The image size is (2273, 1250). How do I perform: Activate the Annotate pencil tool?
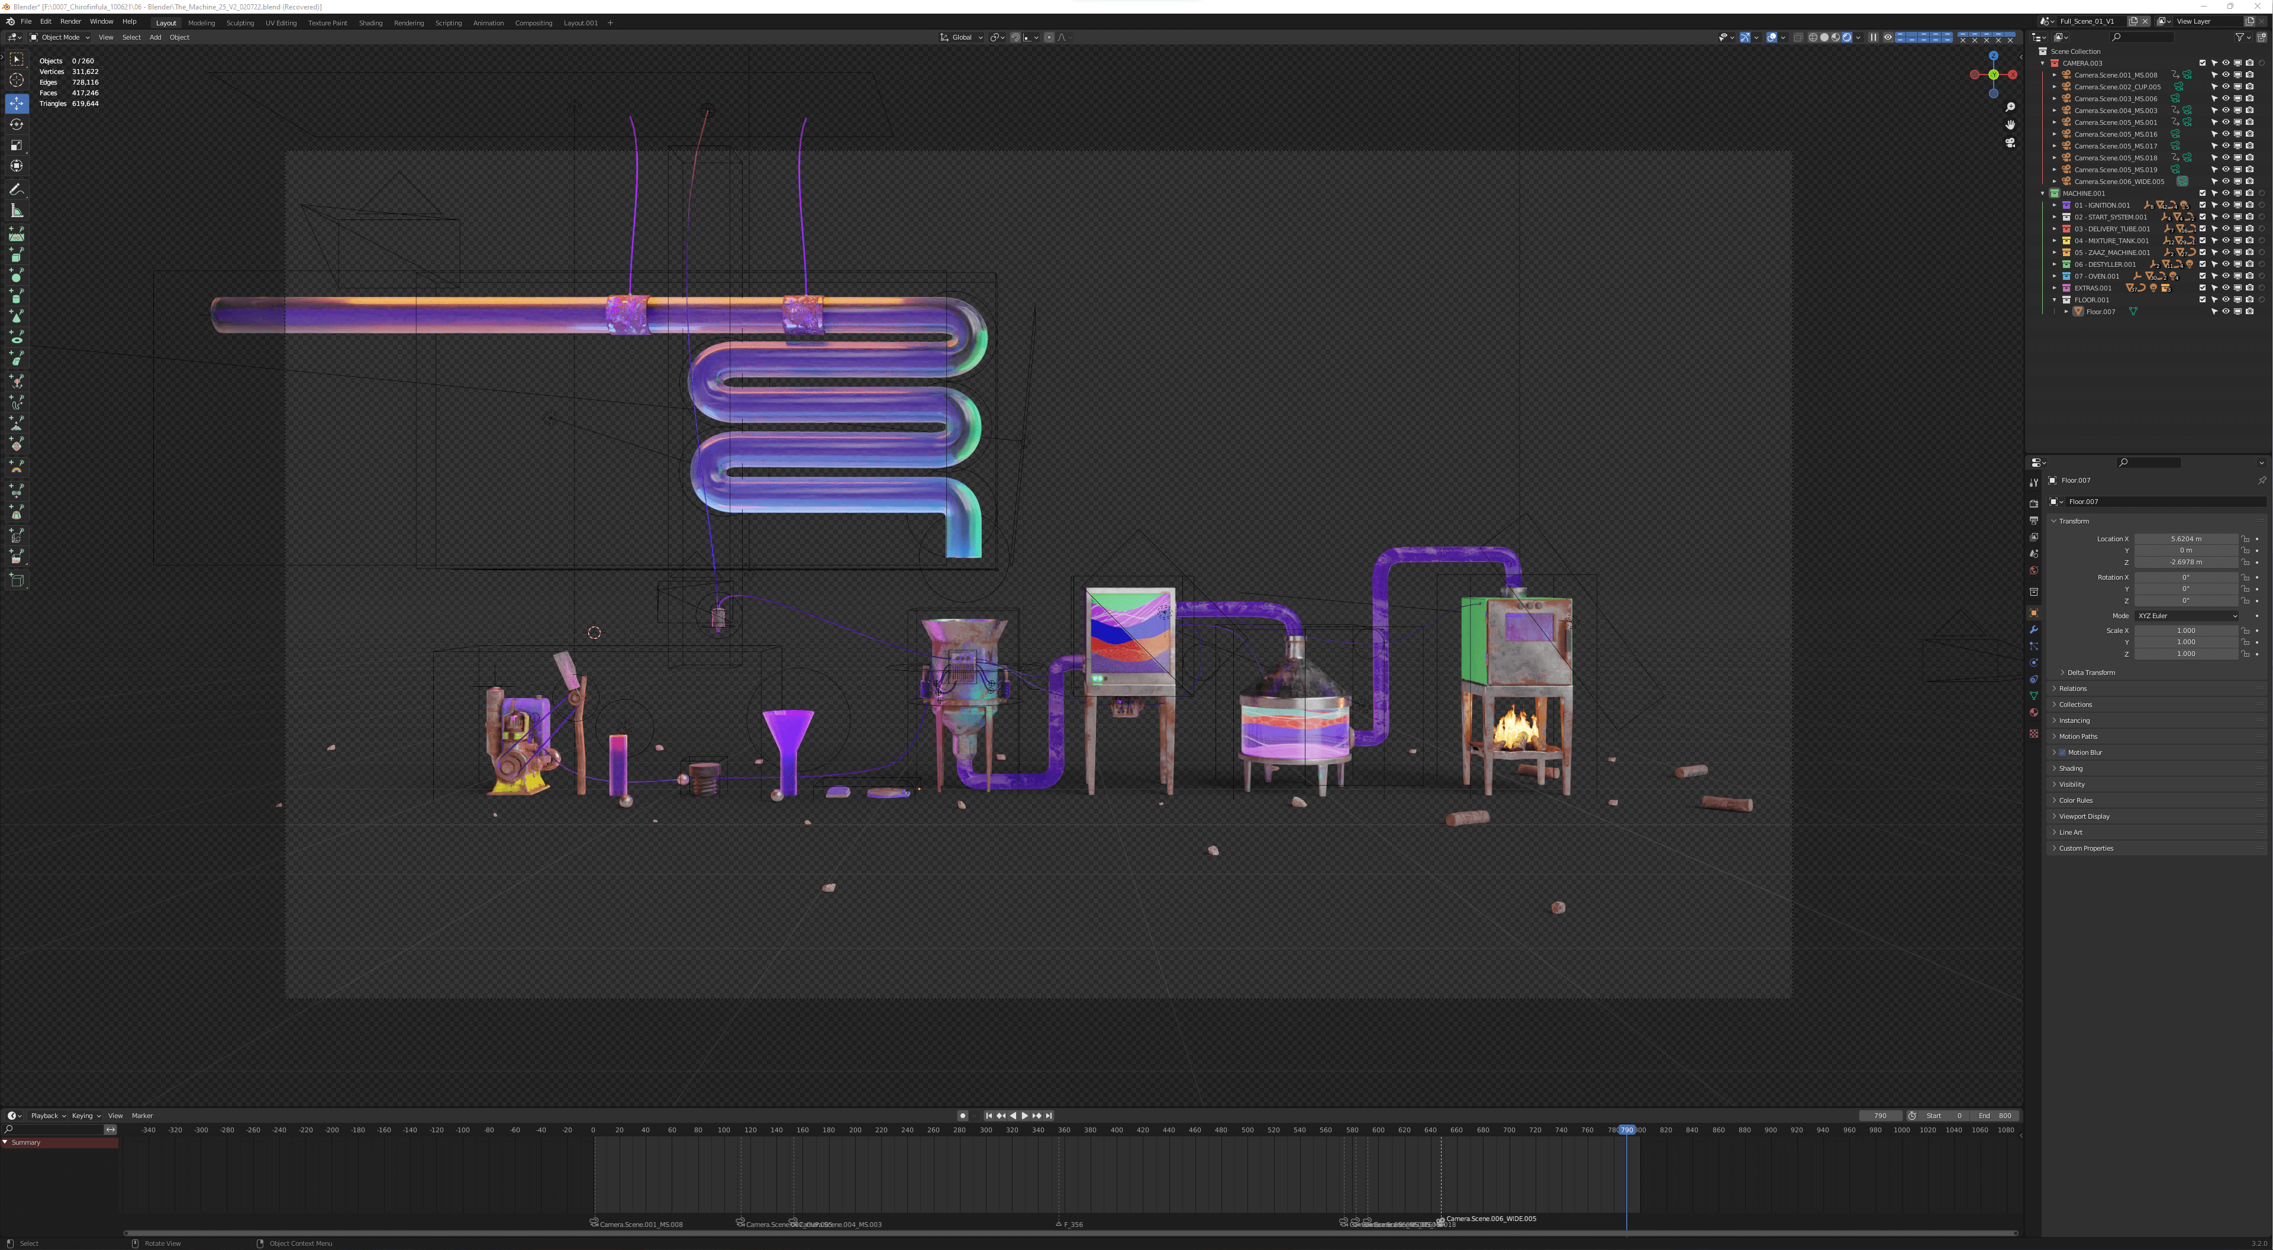(17, 190)
